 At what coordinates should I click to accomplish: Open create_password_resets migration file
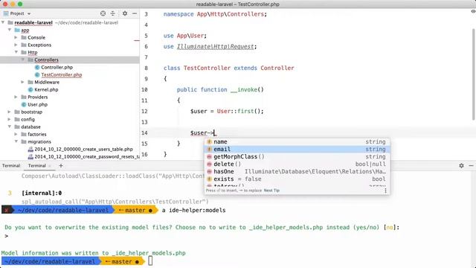87,157
